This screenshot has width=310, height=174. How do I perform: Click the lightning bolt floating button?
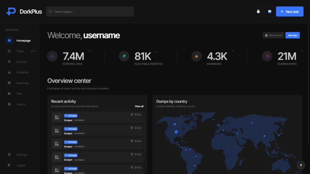coord(301,165)
